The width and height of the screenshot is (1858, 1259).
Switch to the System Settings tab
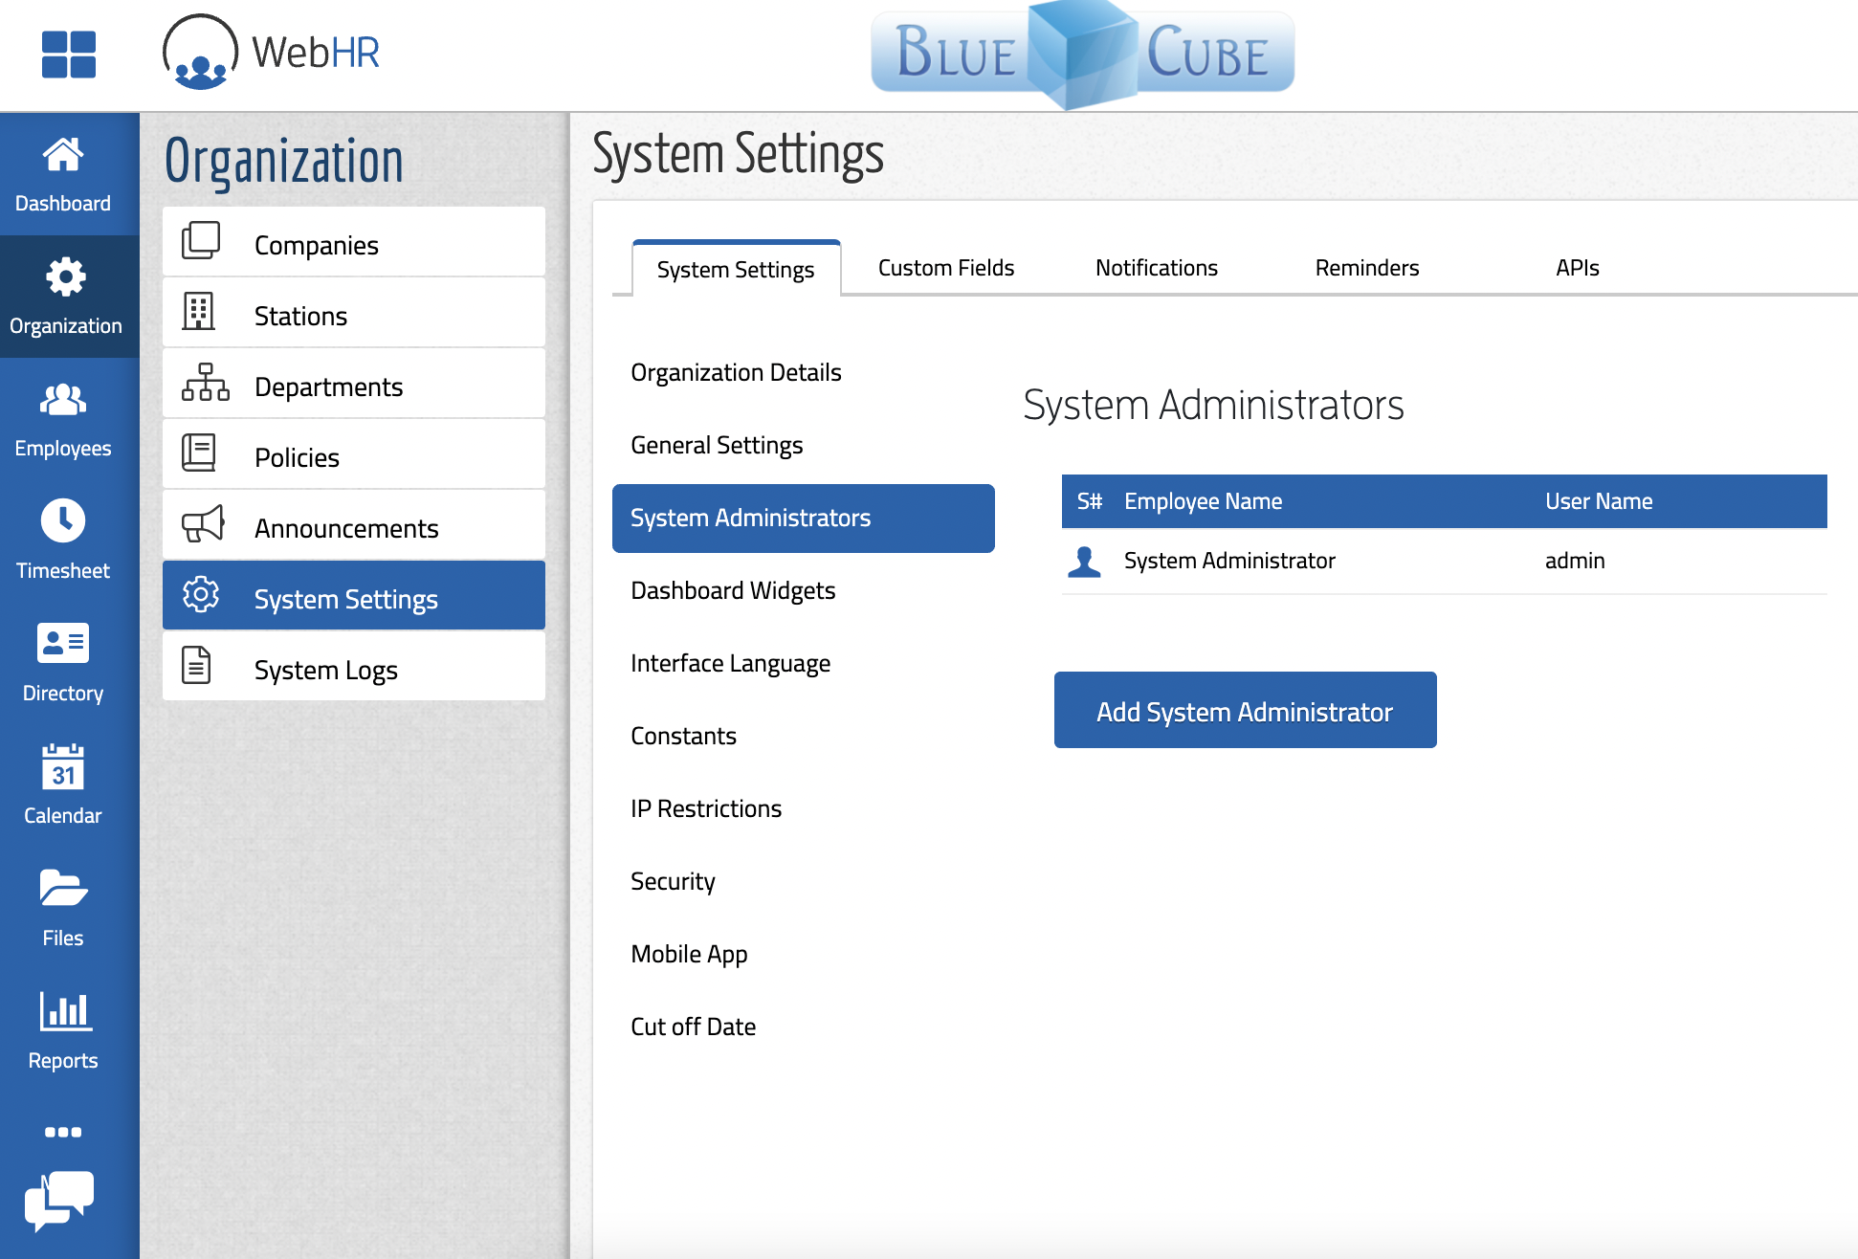click(x=736, y=269)
